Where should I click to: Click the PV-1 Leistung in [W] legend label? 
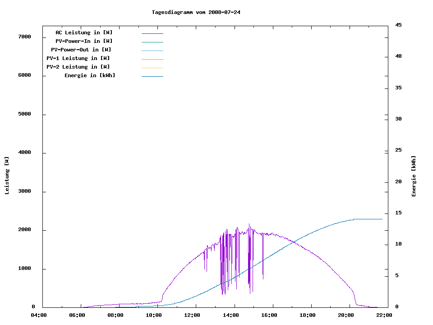click(x=78, y=58)
